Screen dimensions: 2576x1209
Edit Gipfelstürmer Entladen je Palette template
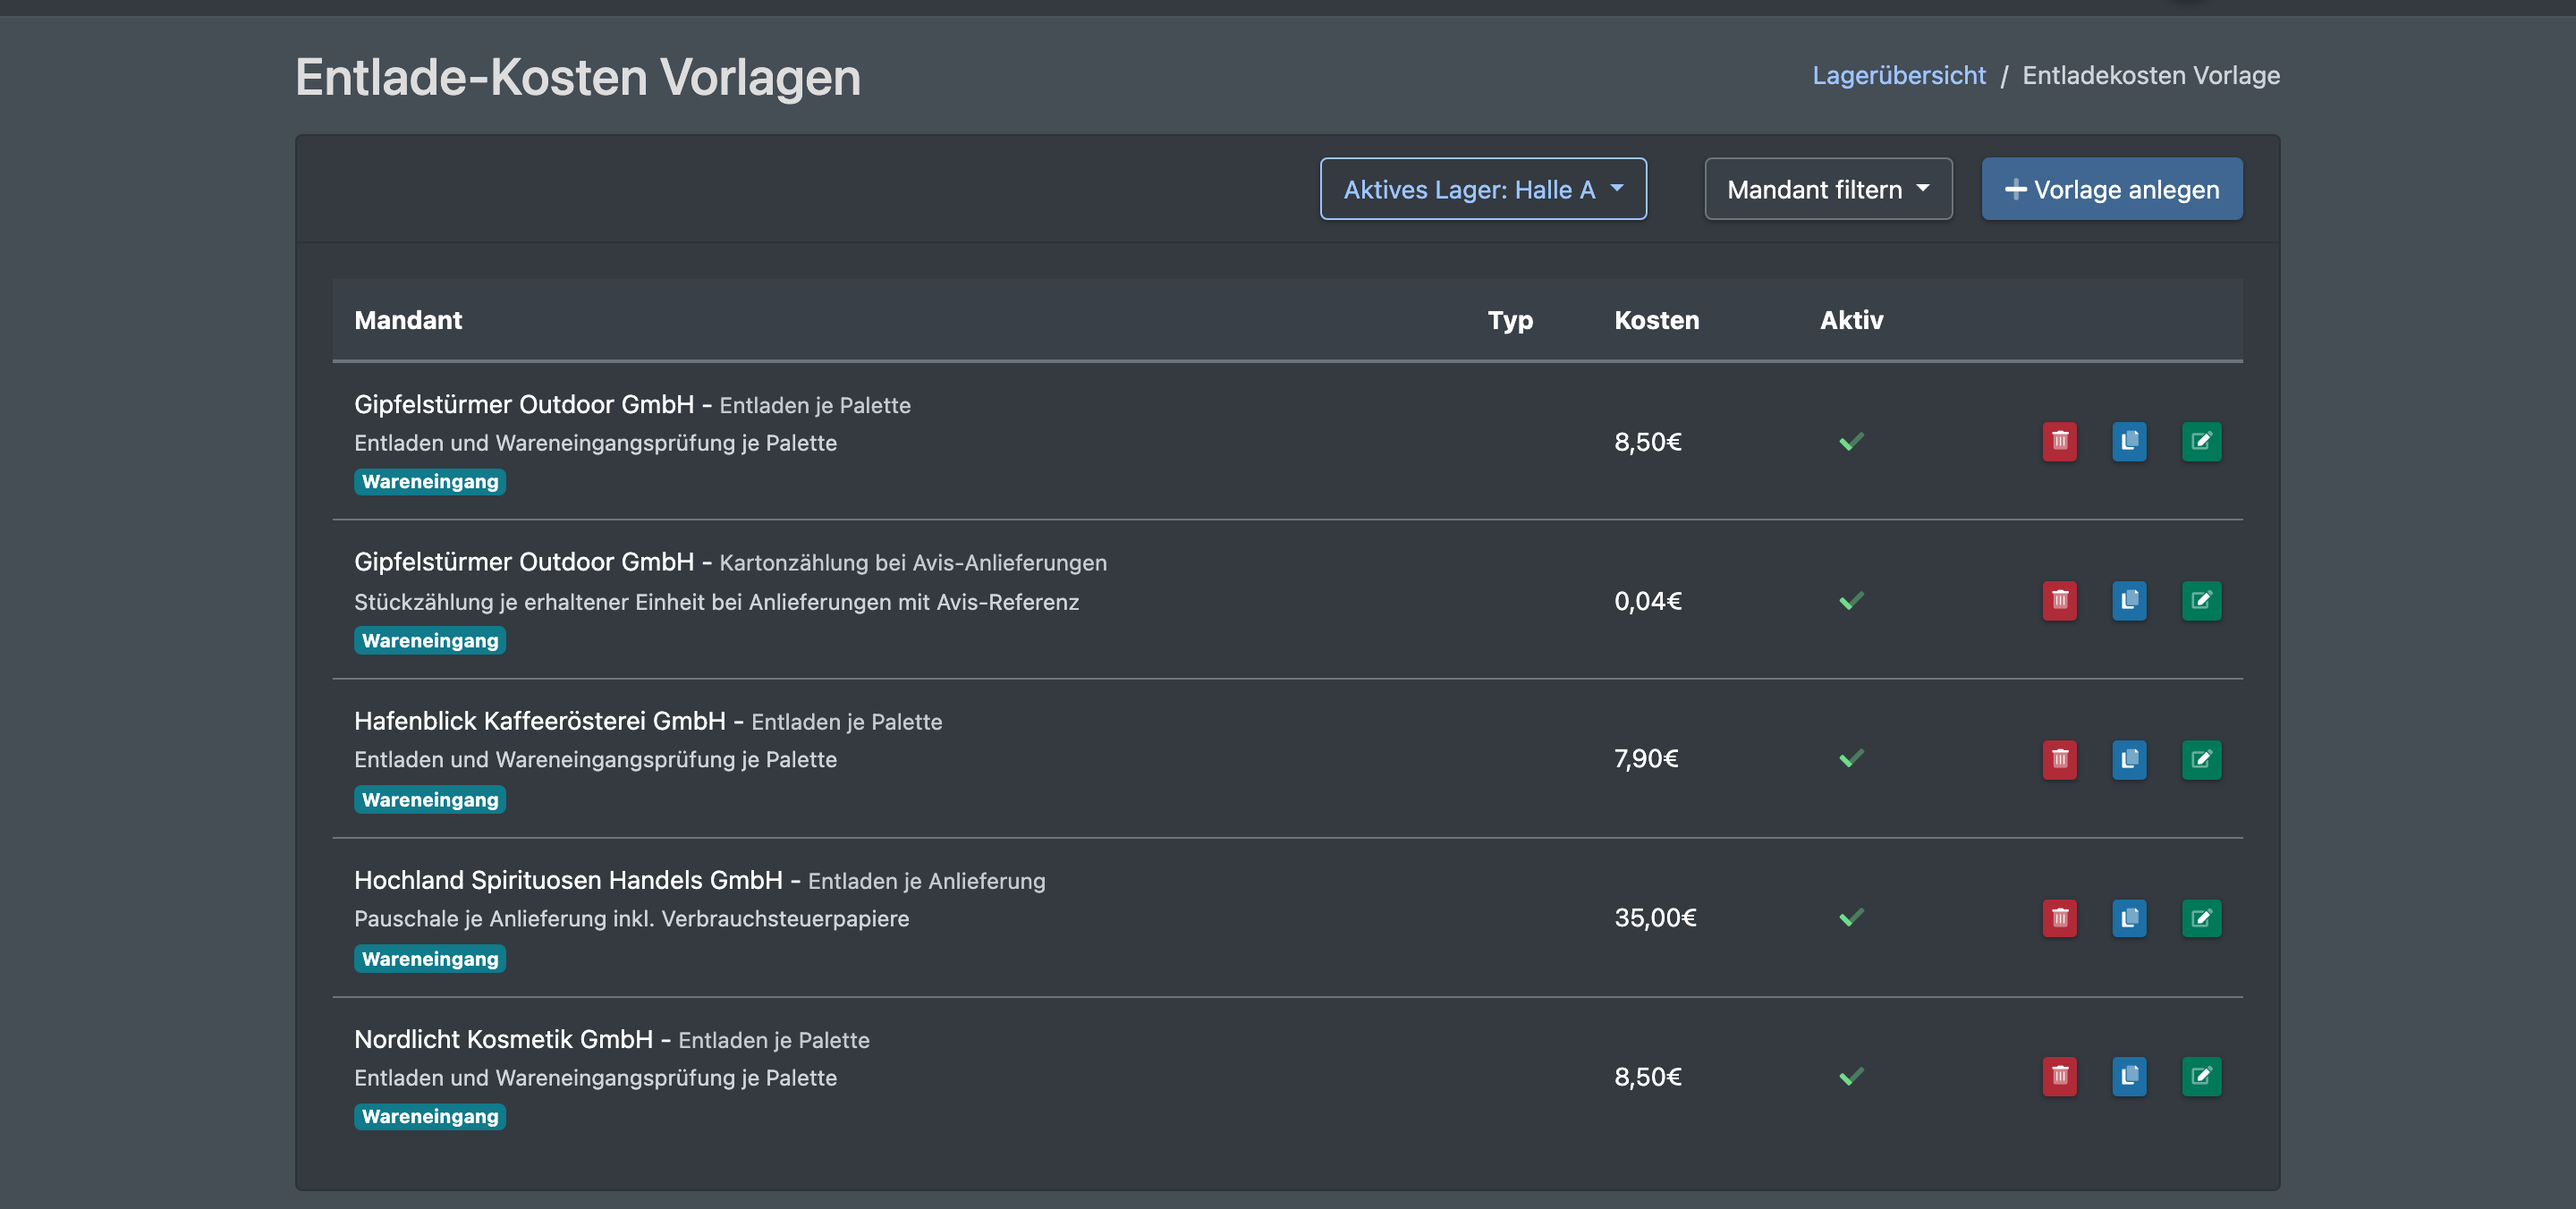point(2201,441)
